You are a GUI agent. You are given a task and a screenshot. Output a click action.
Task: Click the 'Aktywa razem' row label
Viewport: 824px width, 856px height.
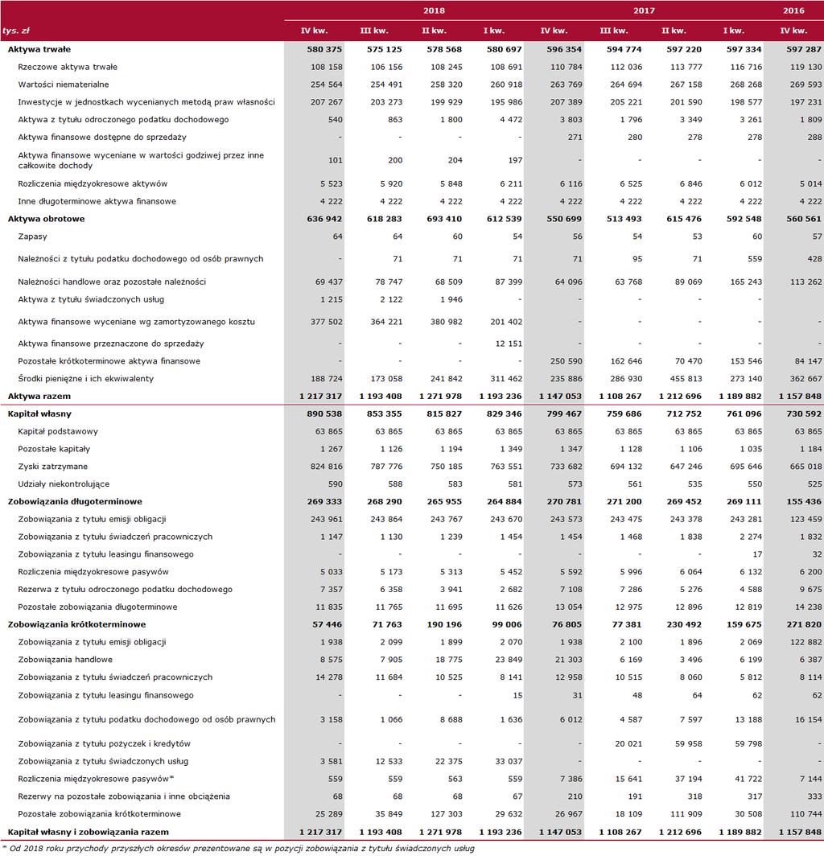(39, 397)
